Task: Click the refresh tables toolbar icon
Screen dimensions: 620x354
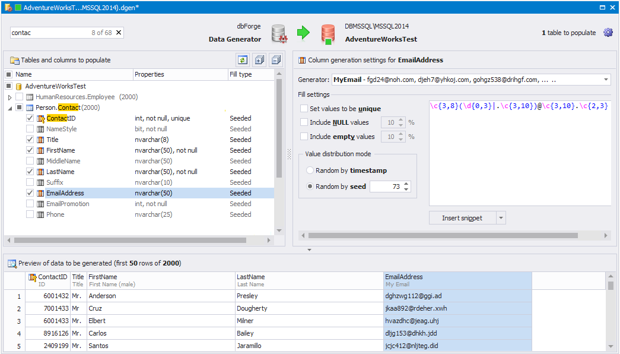Action: (243, 60)
